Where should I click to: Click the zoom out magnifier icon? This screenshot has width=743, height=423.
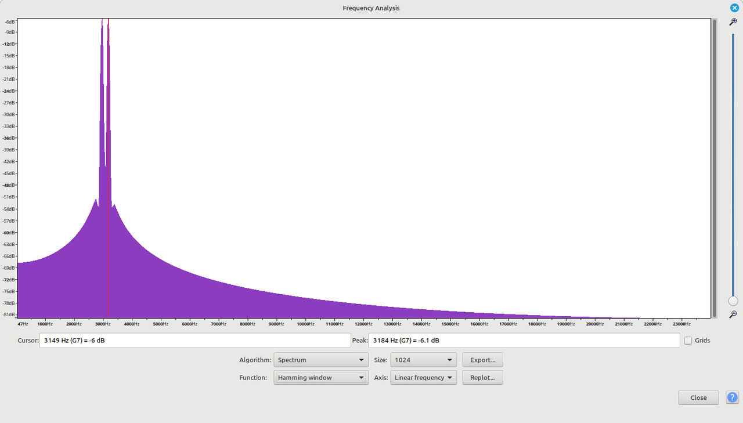coord(733,314)
